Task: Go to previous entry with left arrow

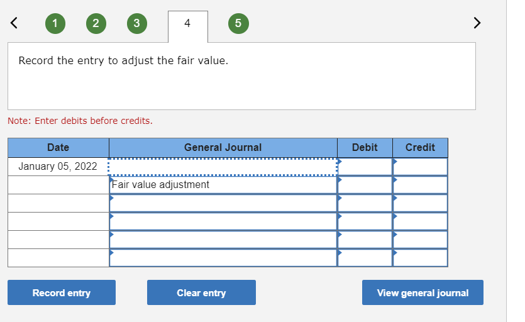Action: [x=14, y=23]
